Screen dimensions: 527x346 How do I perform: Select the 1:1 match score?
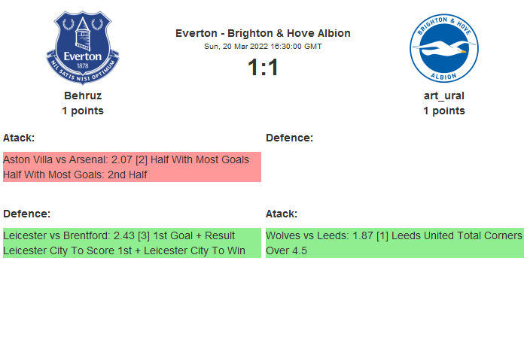263,68
